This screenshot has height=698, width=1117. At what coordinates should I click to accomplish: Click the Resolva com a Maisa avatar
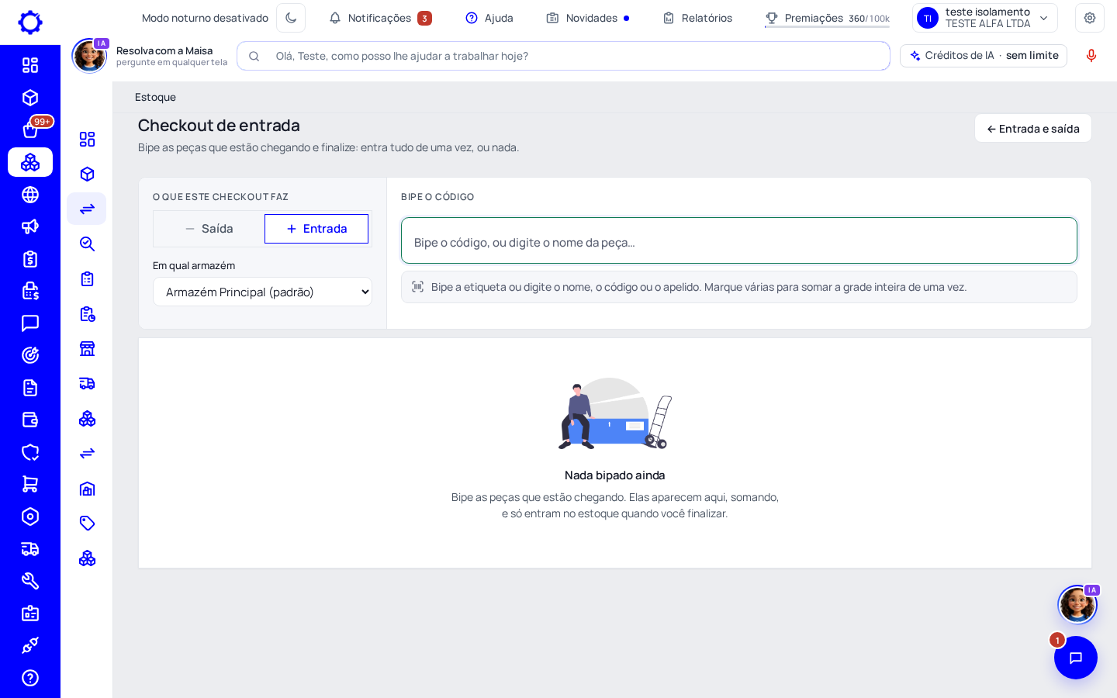pyautogui.click(x=89, y=56)
